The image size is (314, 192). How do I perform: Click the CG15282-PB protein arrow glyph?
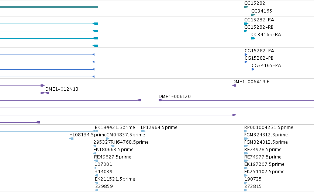pyautogui.click(x=246, y=62)
